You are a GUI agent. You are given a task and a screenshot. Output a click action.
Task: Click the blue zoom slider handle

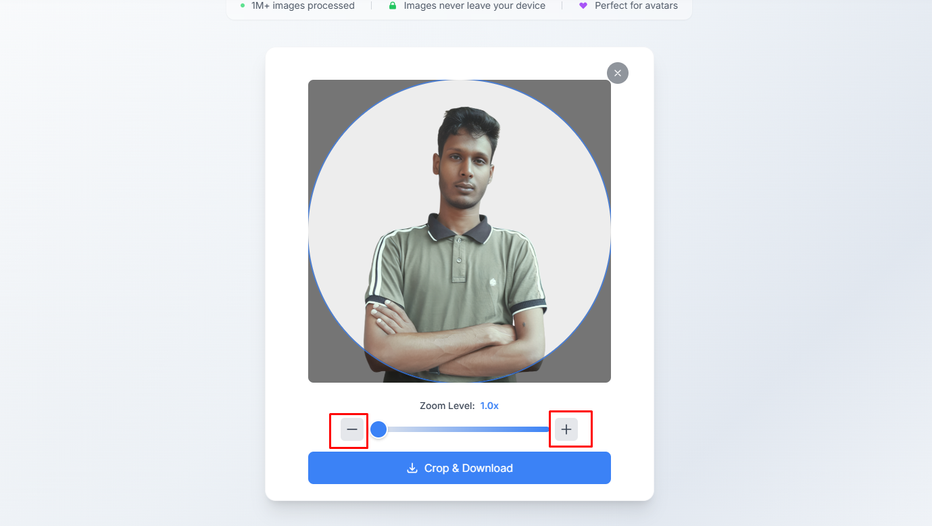[379, 429]
